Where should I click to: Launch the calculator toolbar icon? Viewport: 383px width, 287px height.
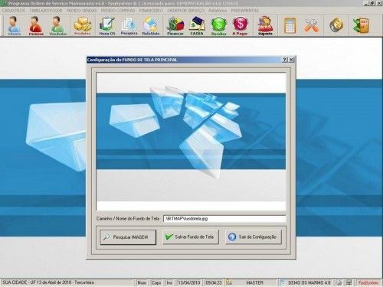[290, 25]
